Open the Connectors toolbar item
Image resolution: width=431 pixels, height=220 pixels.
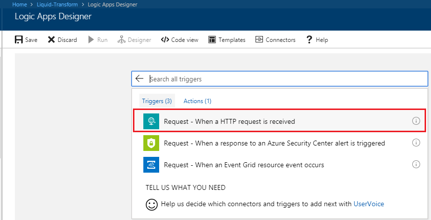point(275,40)
